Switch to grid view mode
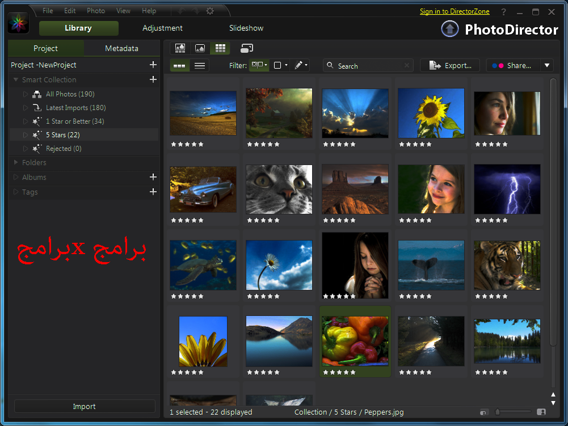Image resolution: width=568 pixels, height=426 pixels. 220,48
